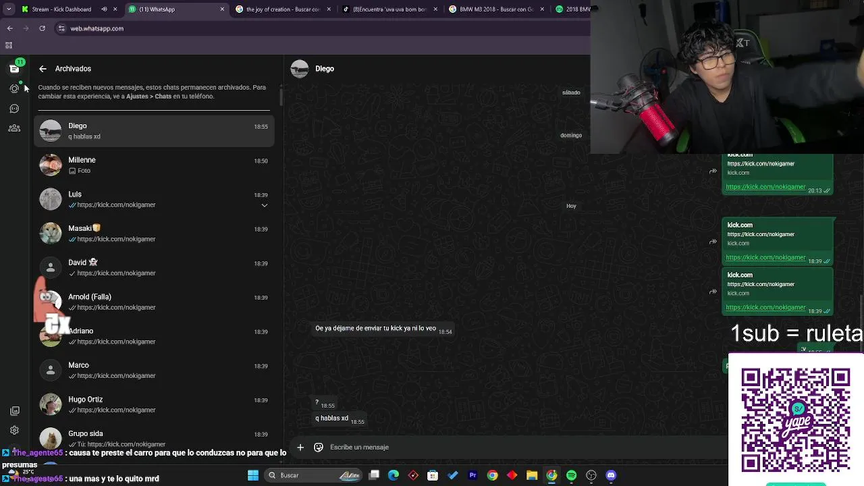The height and width of the screenshot is (486, 864).
Task: Open File Explorer from the taskbar
Action: coord(532,475)
